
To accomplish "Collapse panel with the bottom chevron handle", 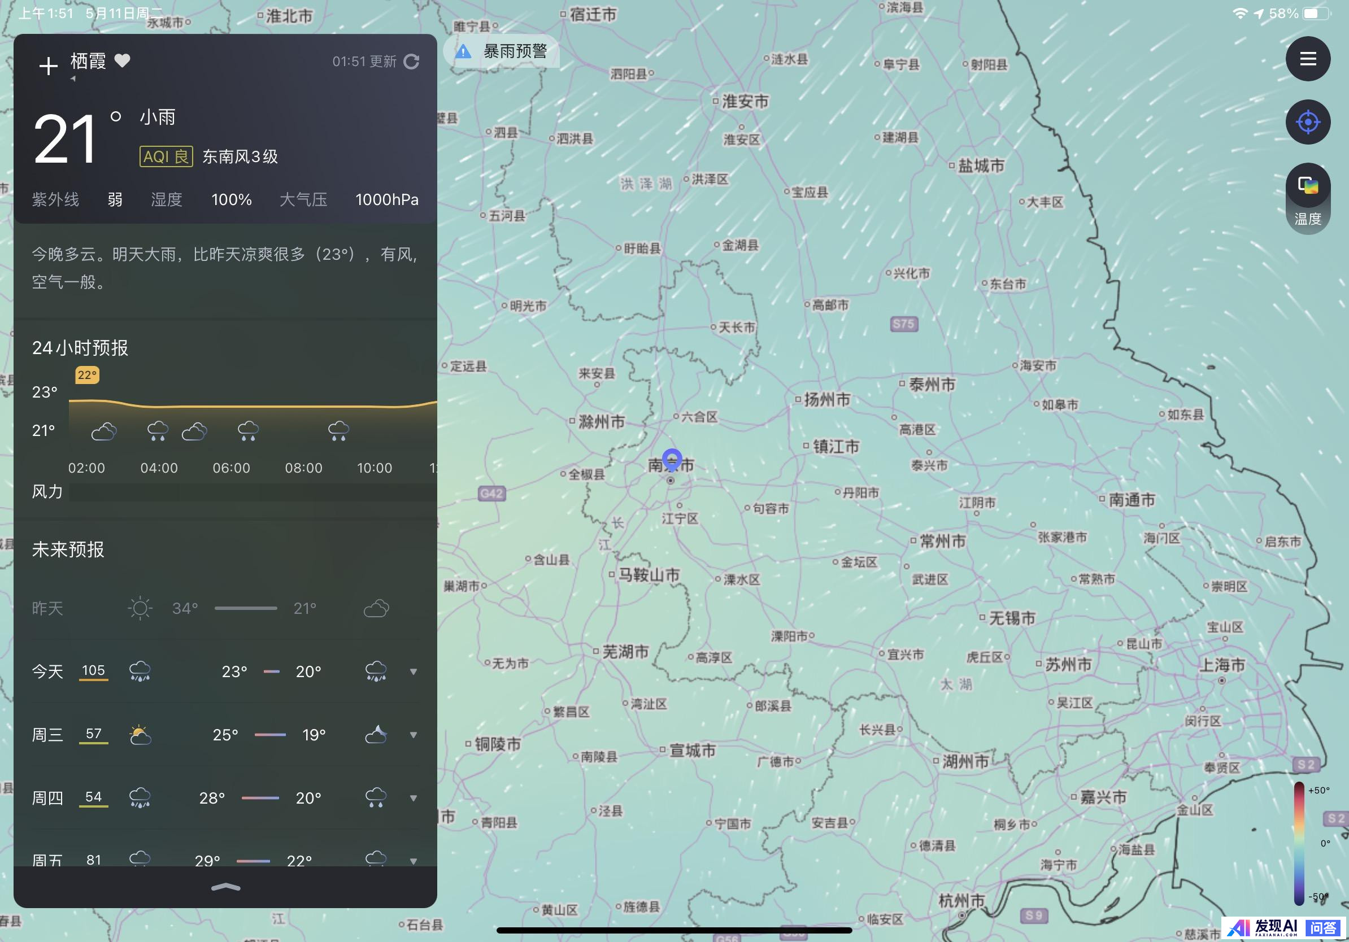I will coord(225,887).
